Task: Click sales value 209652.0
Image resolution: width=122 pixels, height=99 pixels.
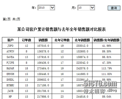Action: pos(43,80)
